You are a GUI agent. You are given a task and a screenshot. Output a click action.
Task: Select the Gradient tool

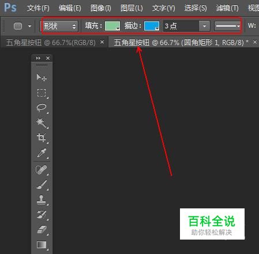(x=42, y=245)
